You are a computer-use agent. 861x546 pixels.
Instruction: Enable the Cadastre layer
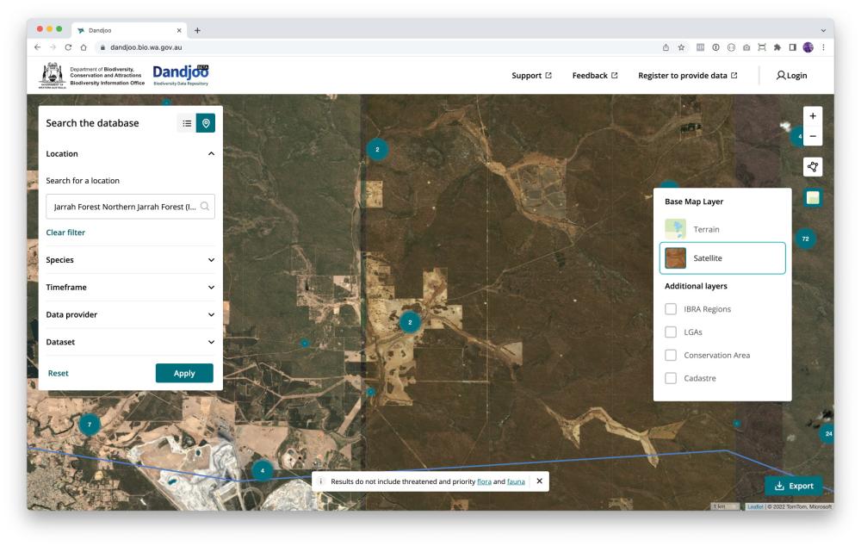point(671,378)
